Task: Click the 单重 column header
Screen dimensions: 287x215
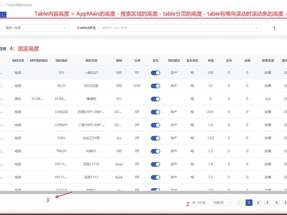Action: tap(211, 61)
